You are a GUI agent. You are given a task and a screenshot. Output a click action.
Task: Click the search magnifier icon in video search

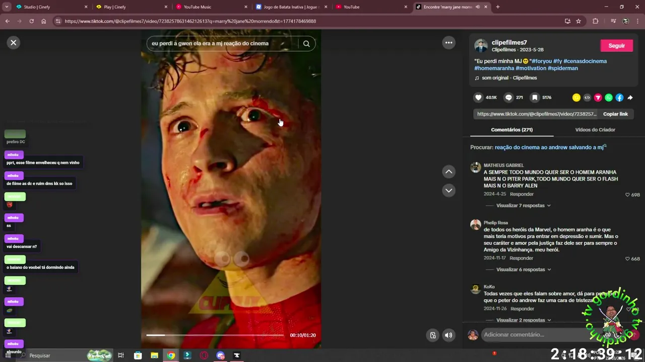(x=306, y=44)
